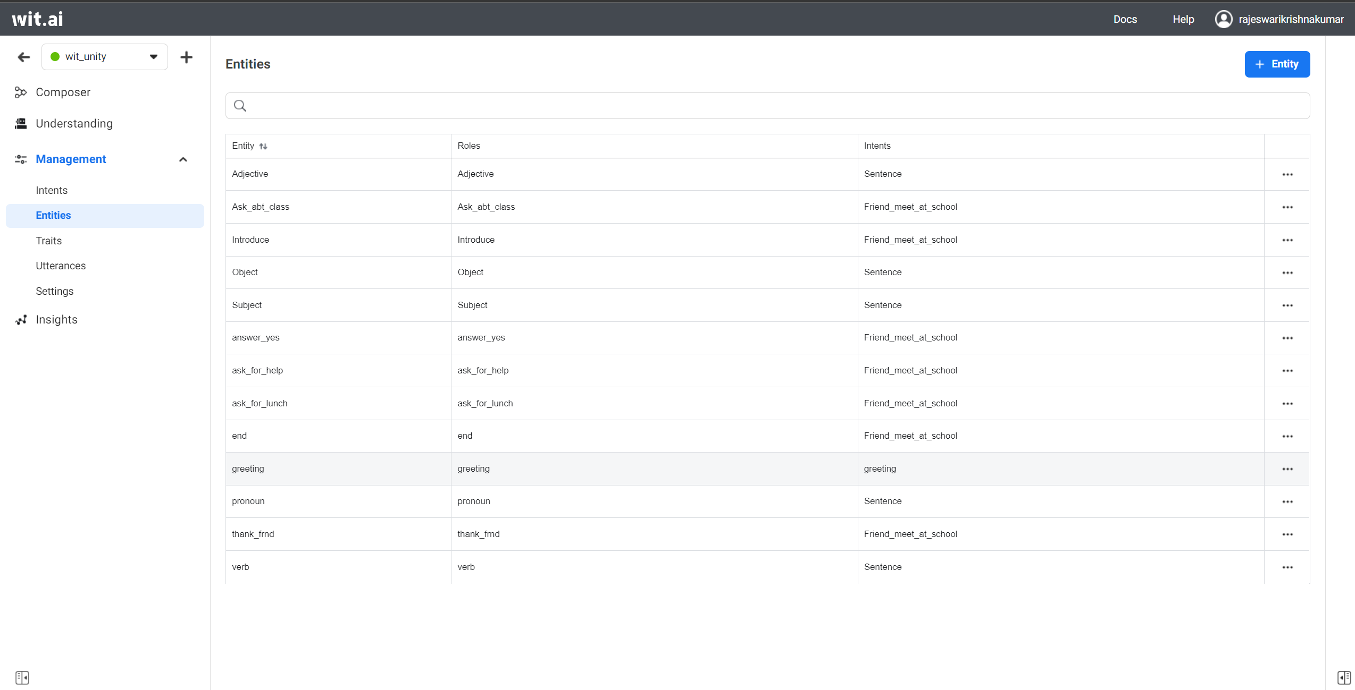Viewport: 1355px width, 690px height.
Task: Open the Docs link
Action: coord(1125,19)
